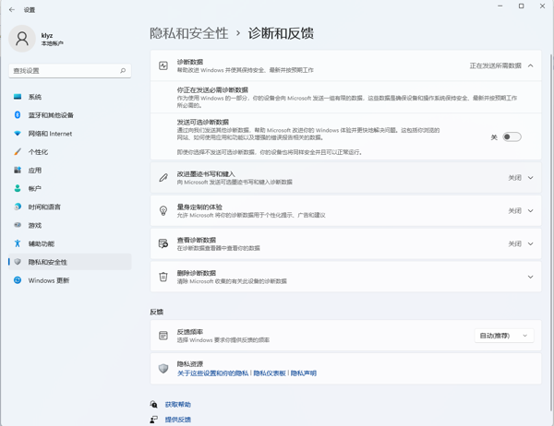Click the 反馈 section heading

tap(157, 312)
